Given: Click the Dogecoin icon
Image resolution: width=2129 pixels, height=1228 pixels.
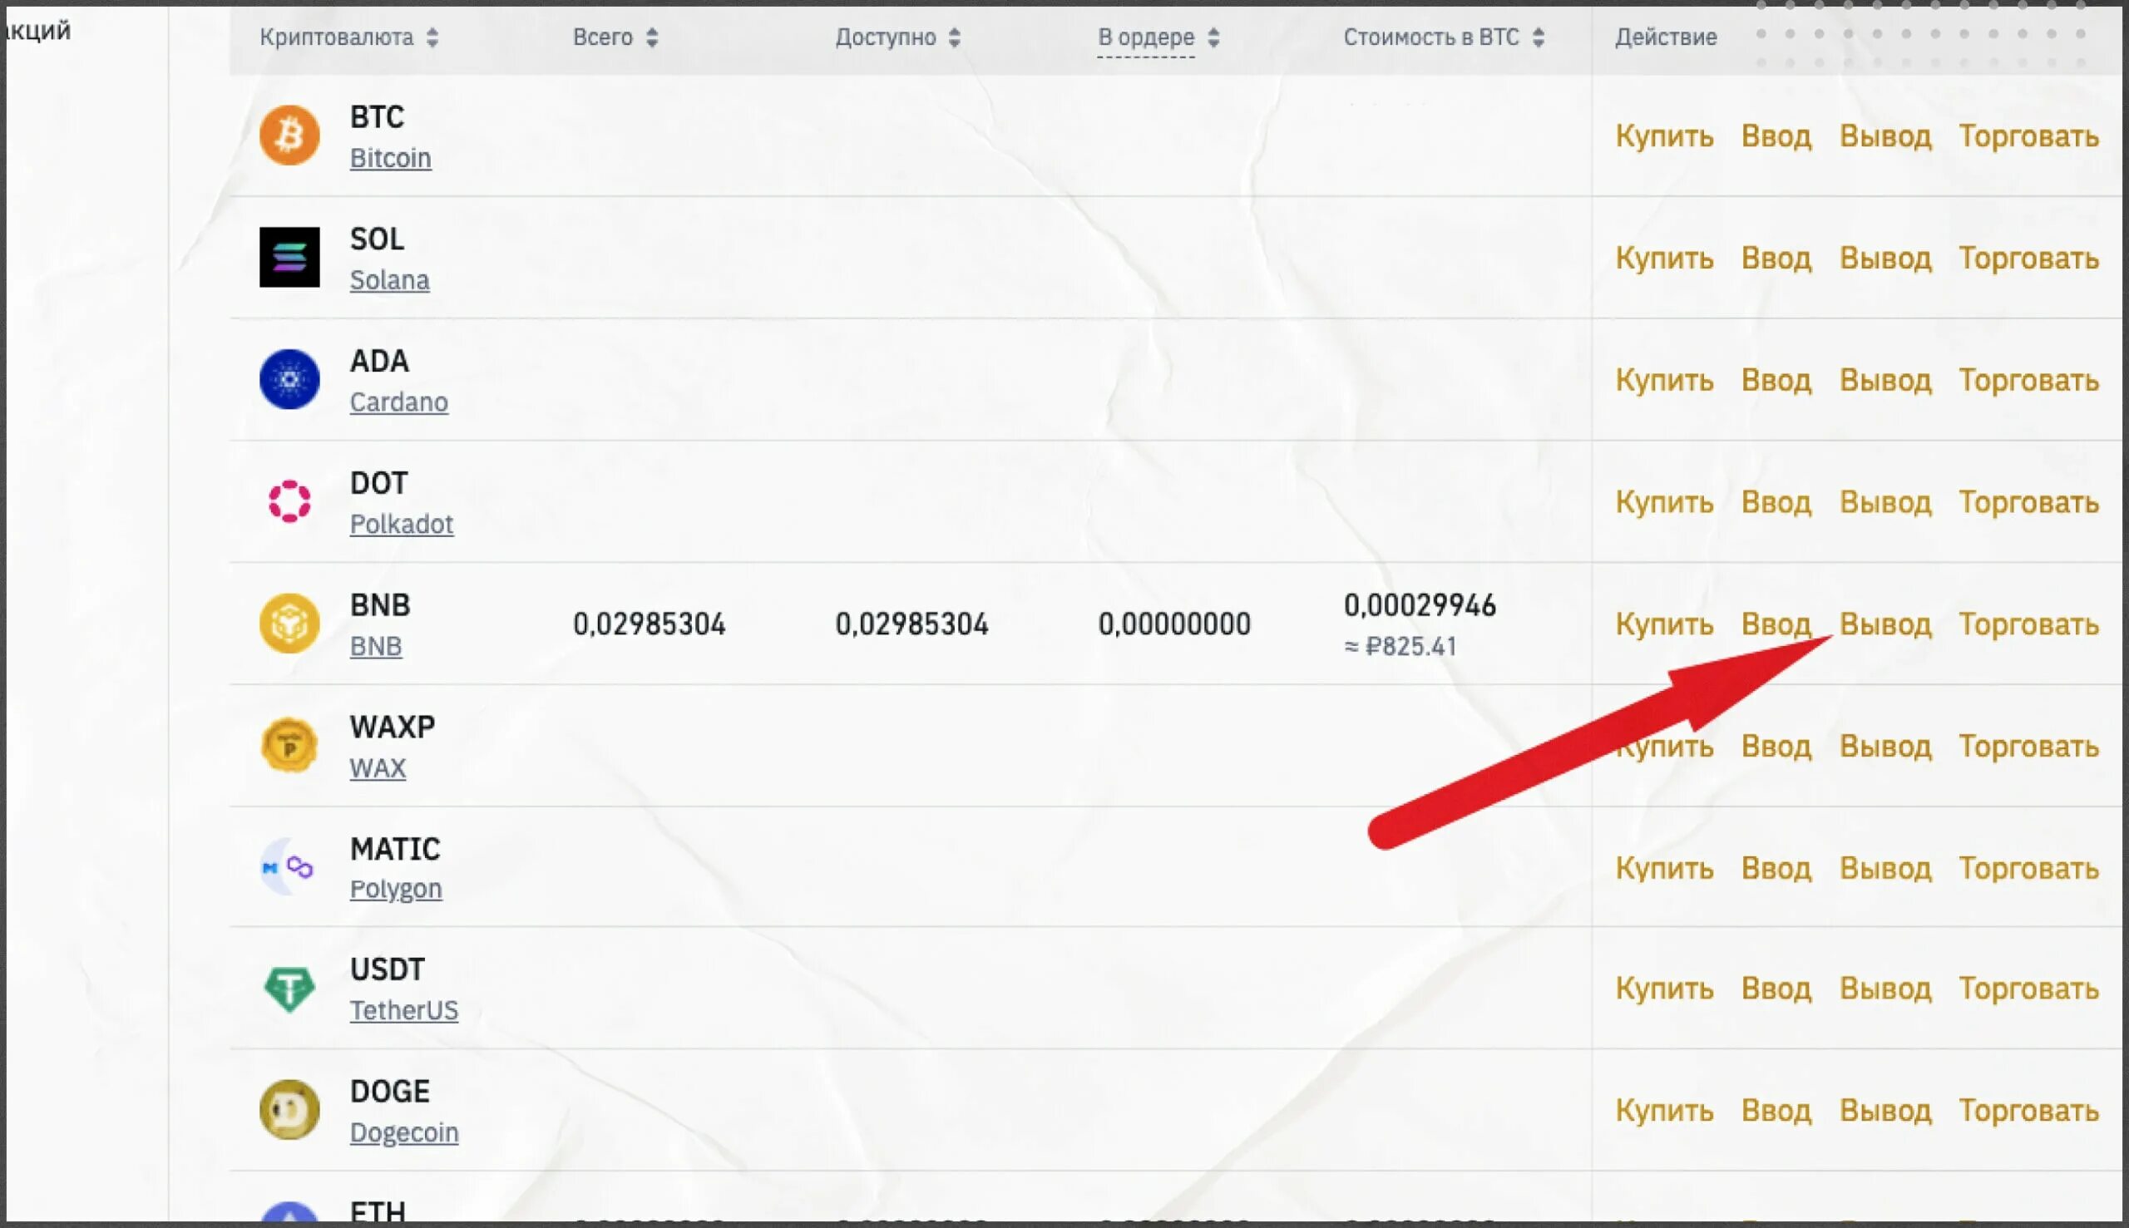Looking at the screenshot, I should click(x=289, y=1110).
